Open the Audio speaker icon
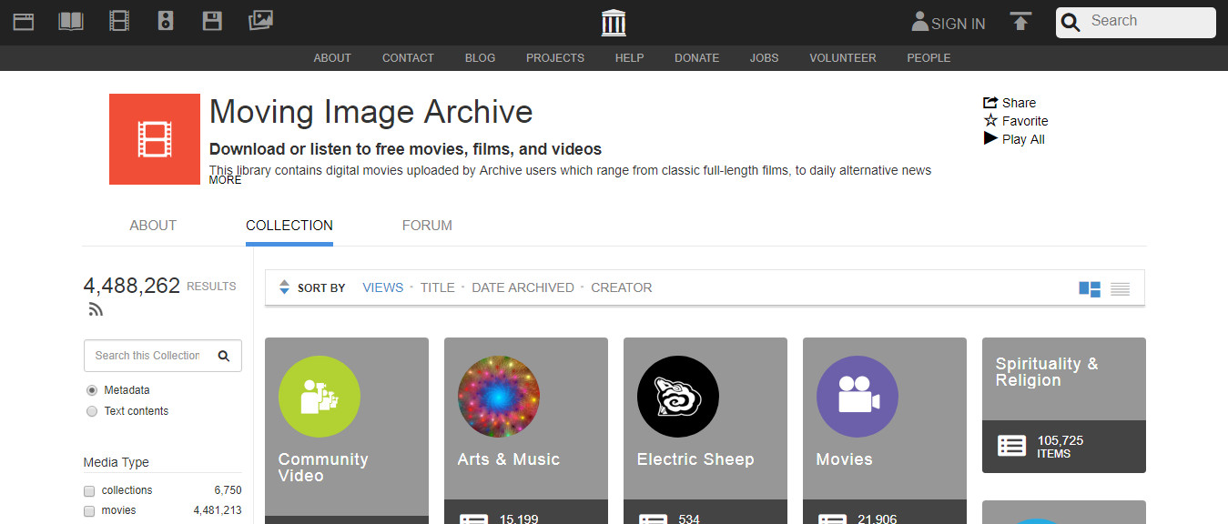This screenshot has height=524, width=1228. (x=165, y=21)
